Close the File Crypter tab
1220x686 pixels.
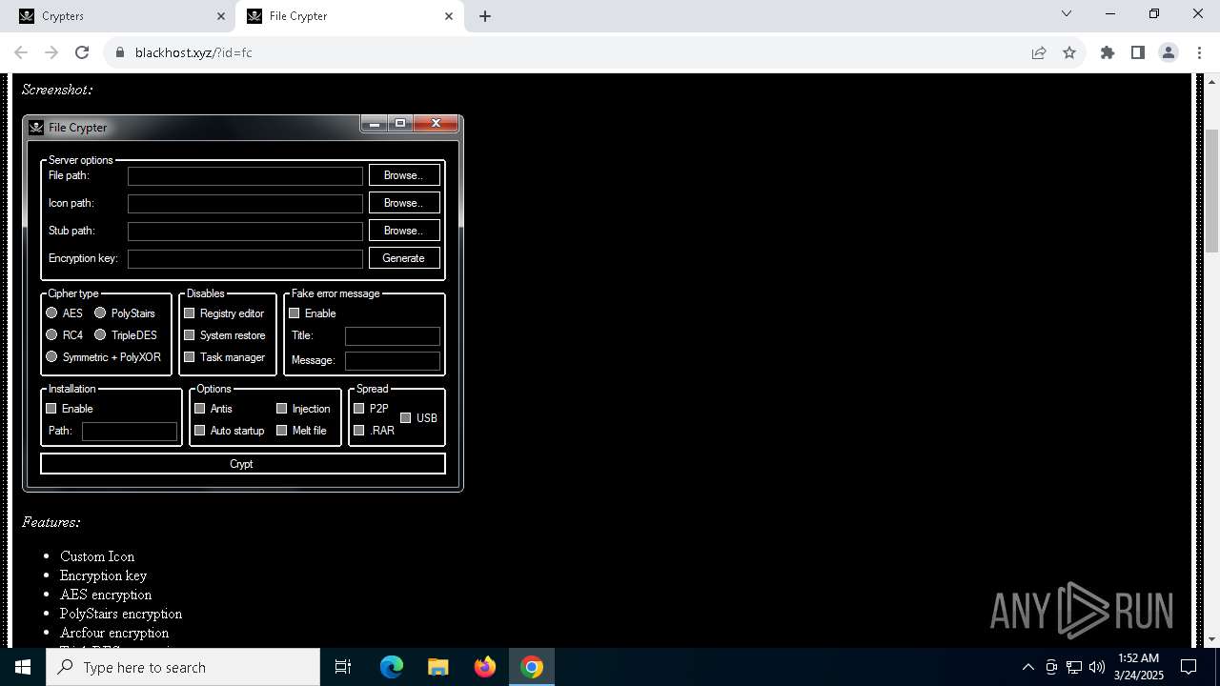[x=449, y=16]
